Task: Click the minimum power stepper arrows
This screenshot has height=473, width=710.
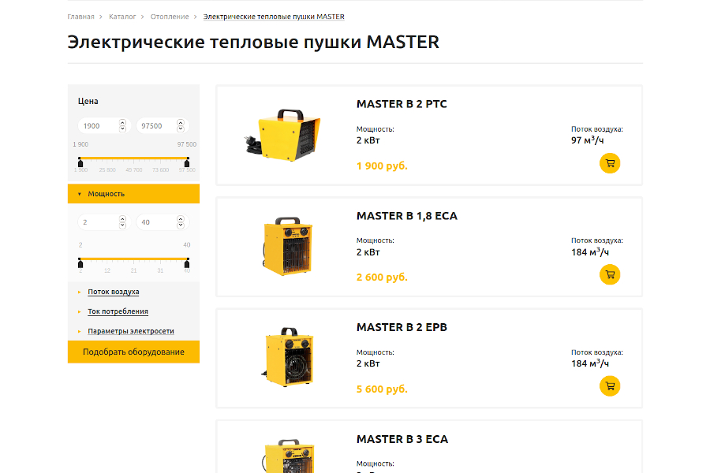Action: [122, 222]
